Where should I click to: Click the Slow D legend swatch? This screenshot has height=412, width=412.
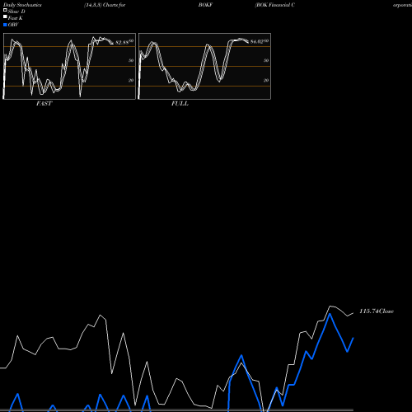tap(5, 10)
